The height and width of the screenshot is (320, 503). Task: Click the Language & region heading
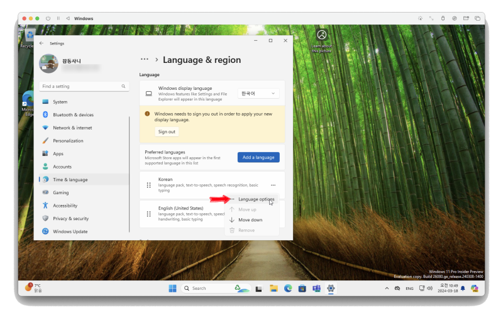click(x=202, y=60)
